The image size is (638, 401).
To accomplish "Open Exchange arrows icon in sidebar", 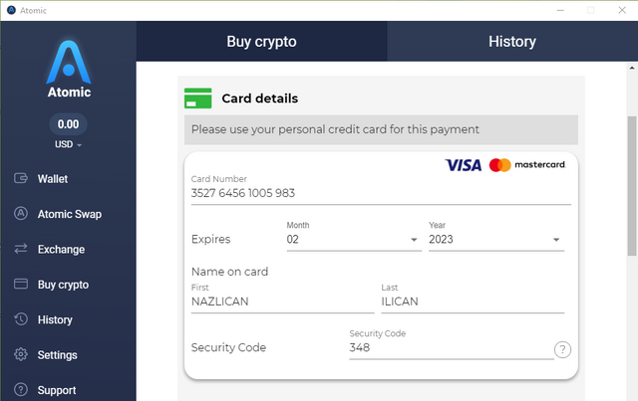I will pos(21,249).
